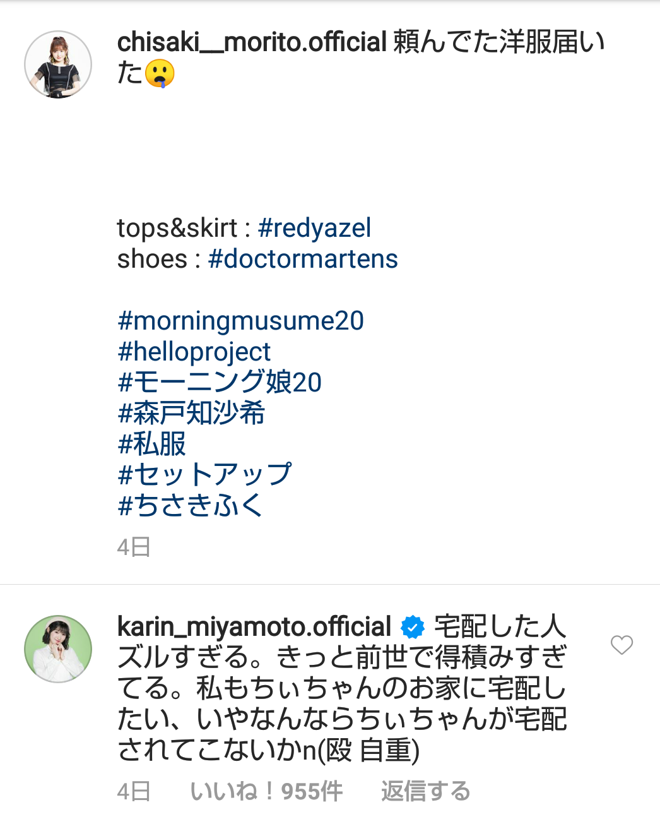Tap the verified badge beside karin_miyamoto.official
This screenshot has height=836, width=660.
coord(413,627)
